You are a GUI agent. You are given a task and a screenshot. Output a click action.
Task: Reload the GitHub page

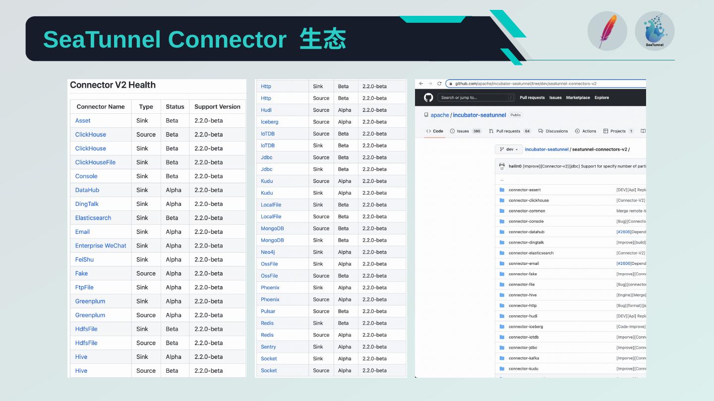(439, 84)
